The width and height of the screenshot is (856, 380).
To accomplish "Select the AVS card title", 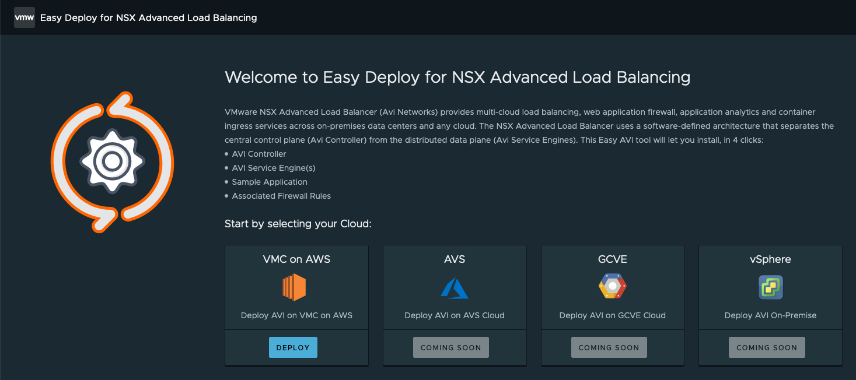I will click(455, 259).
